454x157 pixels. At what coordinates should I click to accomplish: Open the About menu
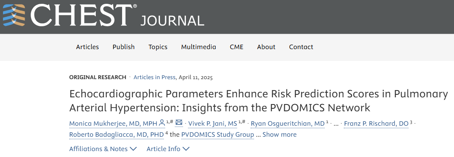(x=266, y=47)
